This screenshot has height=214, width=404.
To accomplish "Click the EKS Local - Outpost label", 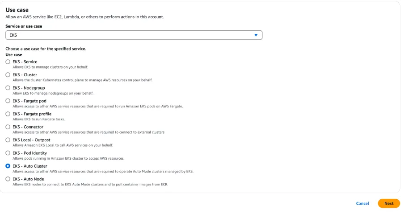I will [x=31, y=140].
